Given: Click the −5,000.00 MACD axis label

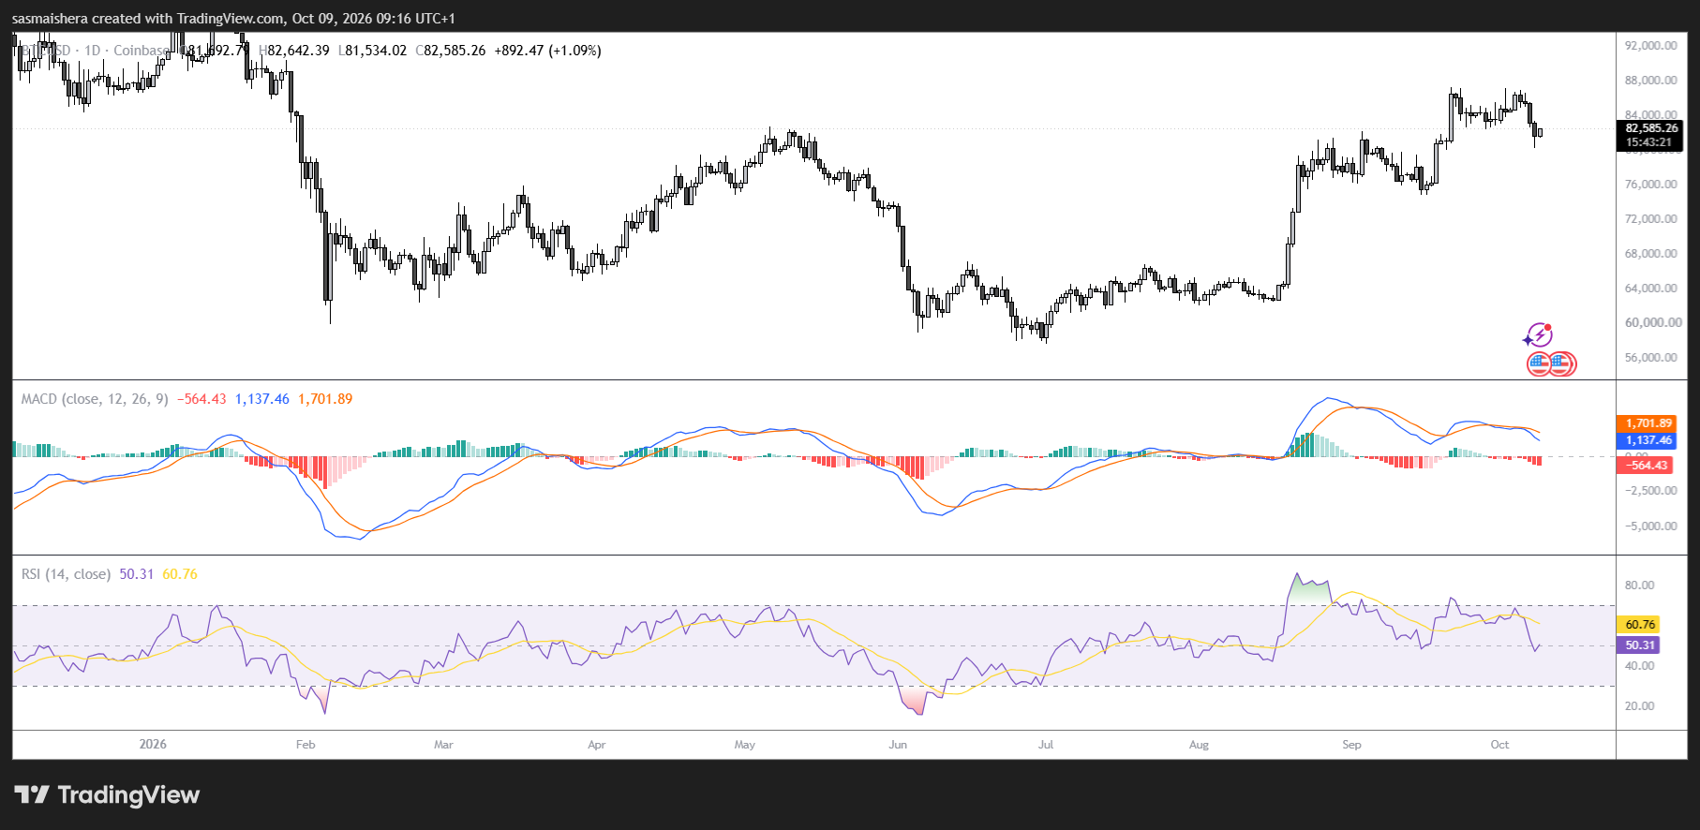Looking at the screenshot, I should (x=1650, y=526).
